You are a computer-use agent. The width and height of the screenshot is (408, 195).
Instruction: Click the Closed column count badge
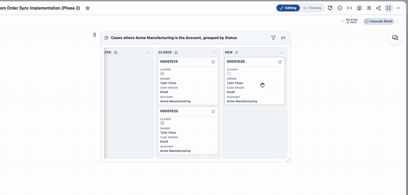(176, 52)
